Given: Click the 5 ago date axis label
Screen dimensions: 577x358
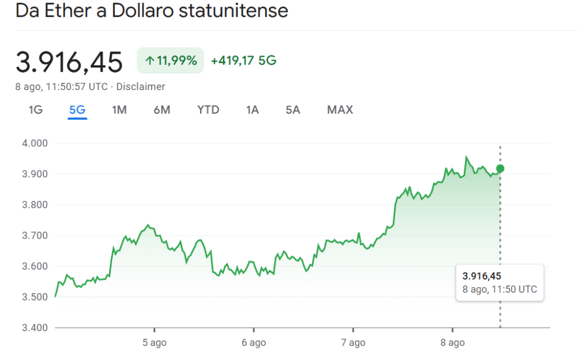Looking at the screenshot, I should coord(154,343).
